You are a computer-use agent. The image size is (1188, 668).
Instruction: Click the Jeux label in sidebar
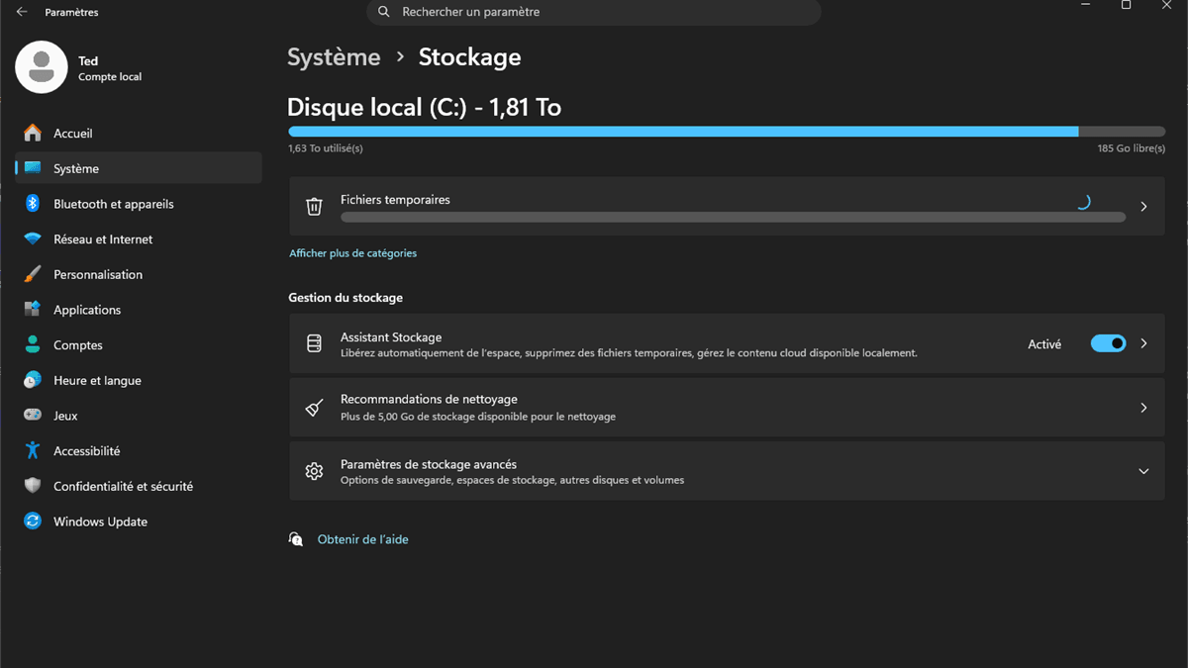tap(65, 416)
